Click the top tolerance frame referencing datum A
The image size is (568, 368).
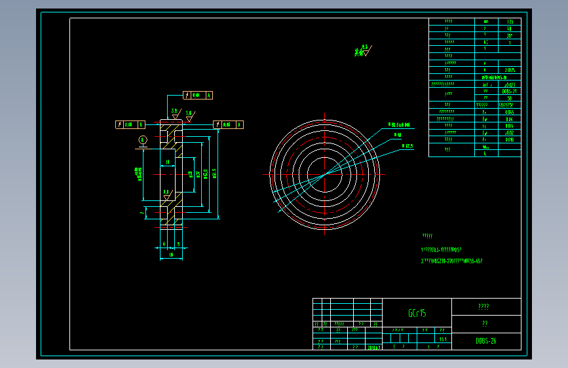(x=198, y=95)
